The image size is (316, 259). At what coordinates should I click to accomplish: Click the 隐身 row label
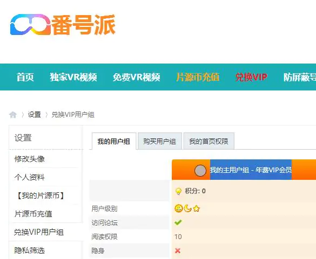point(98,250)
